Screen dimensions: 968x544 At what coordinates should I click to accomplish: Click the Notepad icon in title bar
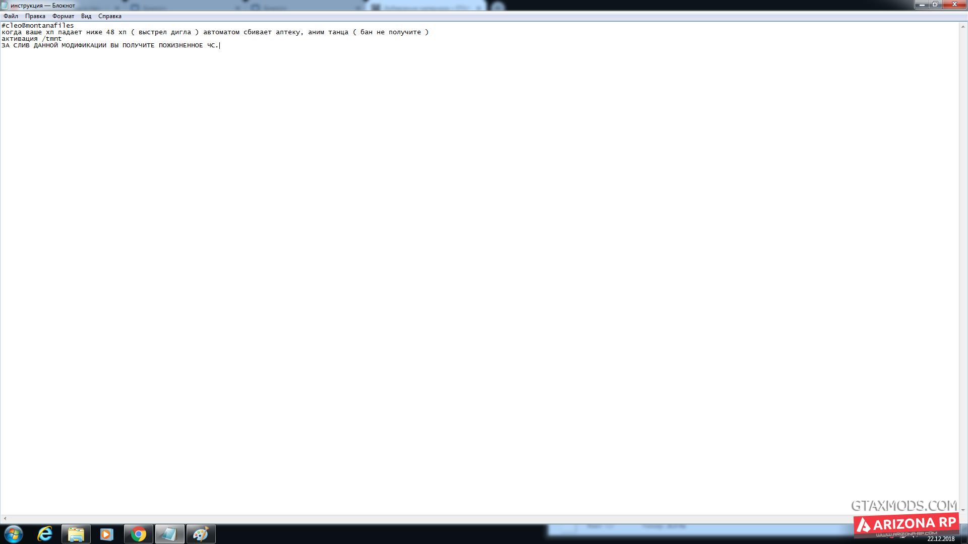coord(5,6)
